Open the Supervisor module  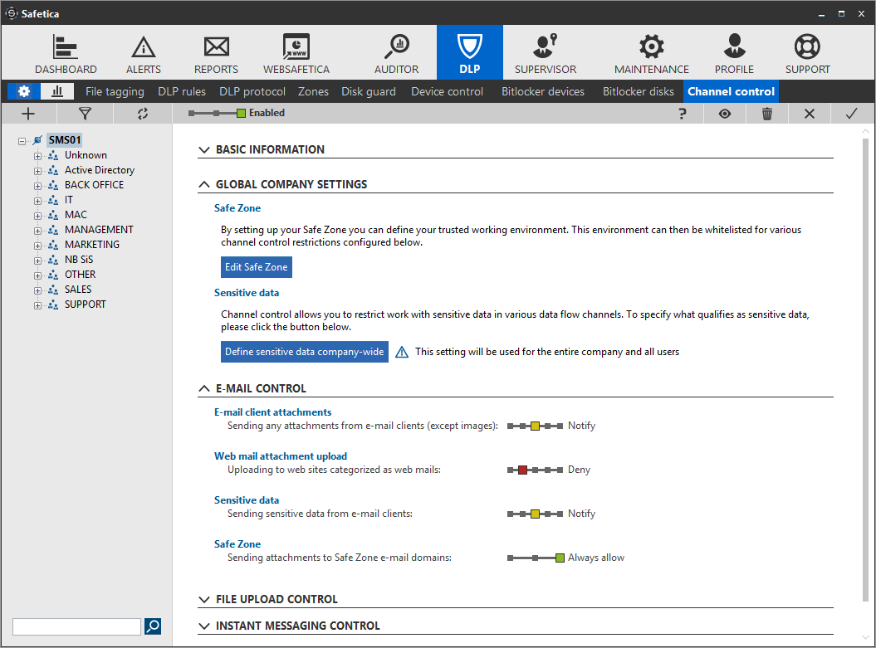546,54
